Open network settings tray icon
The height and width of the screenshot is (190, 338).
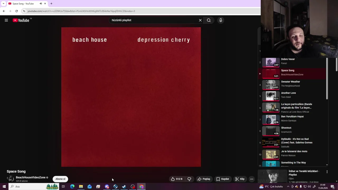point(305,187)
